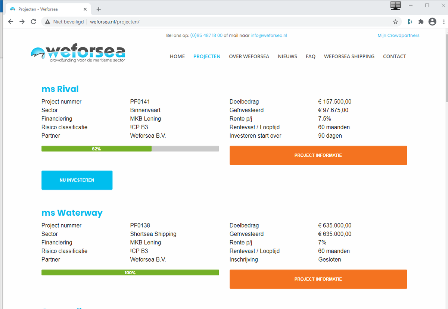
Task: Go back with the browser back arrow
Action: pos(10,22)
